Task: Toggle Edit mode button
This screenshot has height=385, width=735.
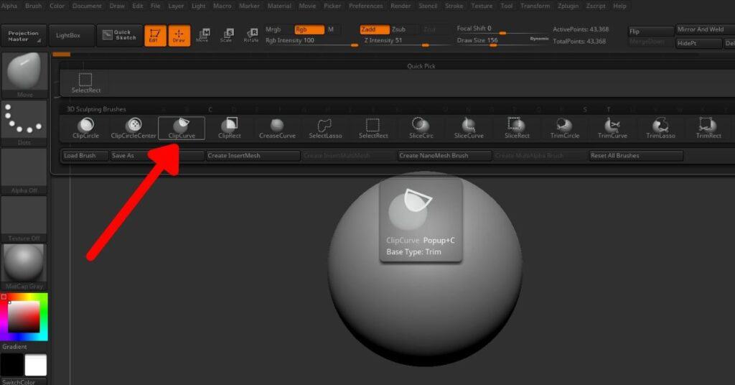Action: (155, 35)
